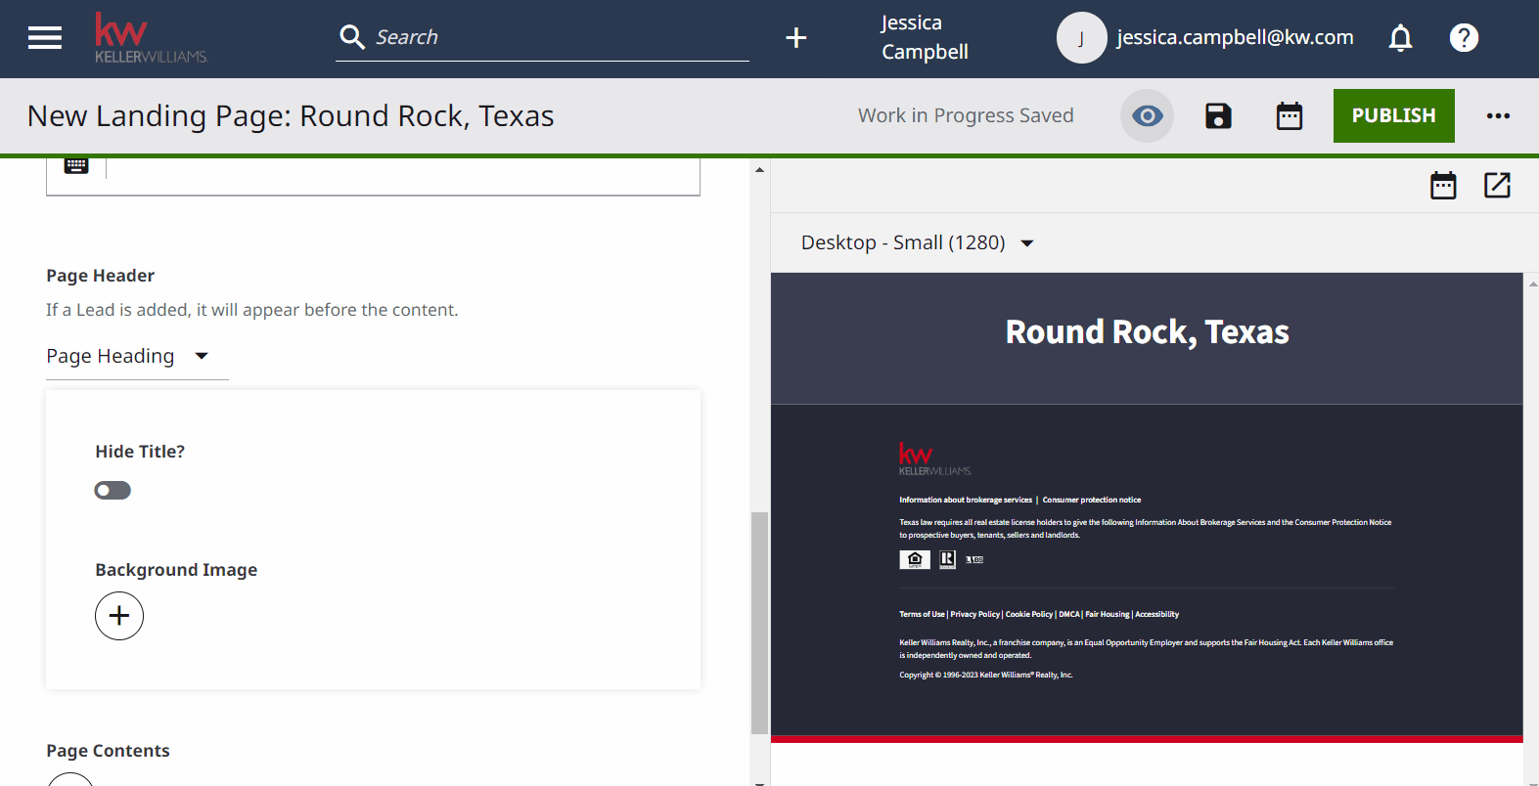Open the three-dots more options menu
This screenshot has height=786, width=1539.
tap(1498, 116)
